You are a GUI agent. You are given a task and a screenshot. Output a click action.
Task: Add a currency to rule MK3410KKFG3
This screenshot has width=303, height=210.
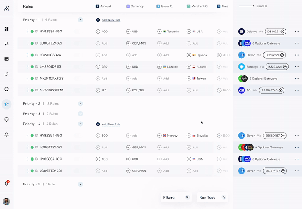(x=132, y=79)
